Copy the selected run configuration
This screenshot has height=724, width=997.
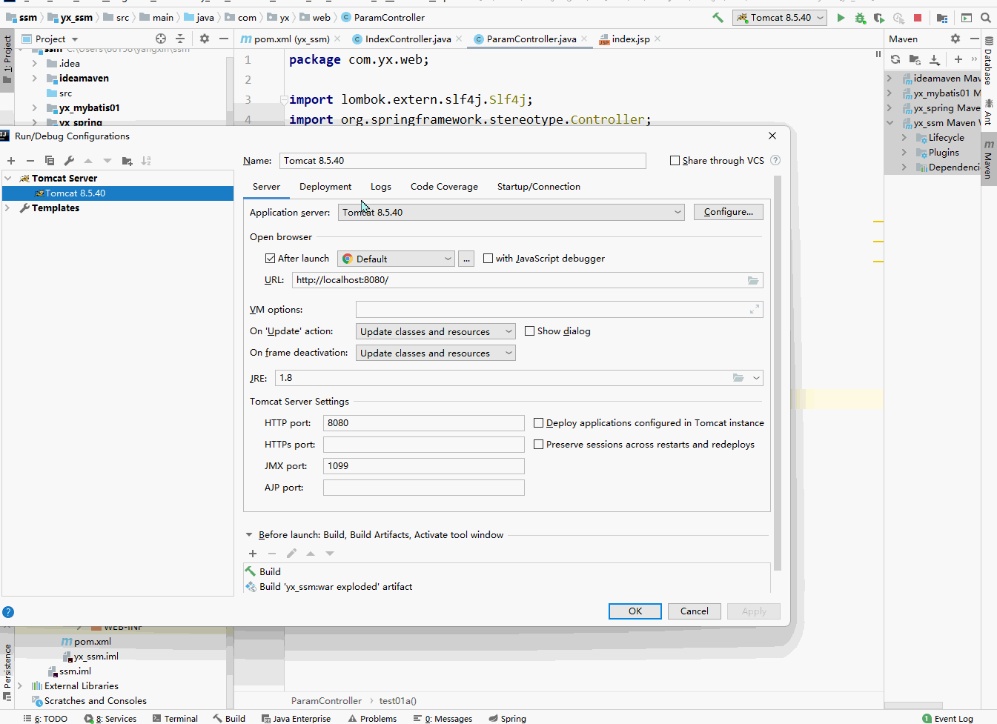point(50,161)
